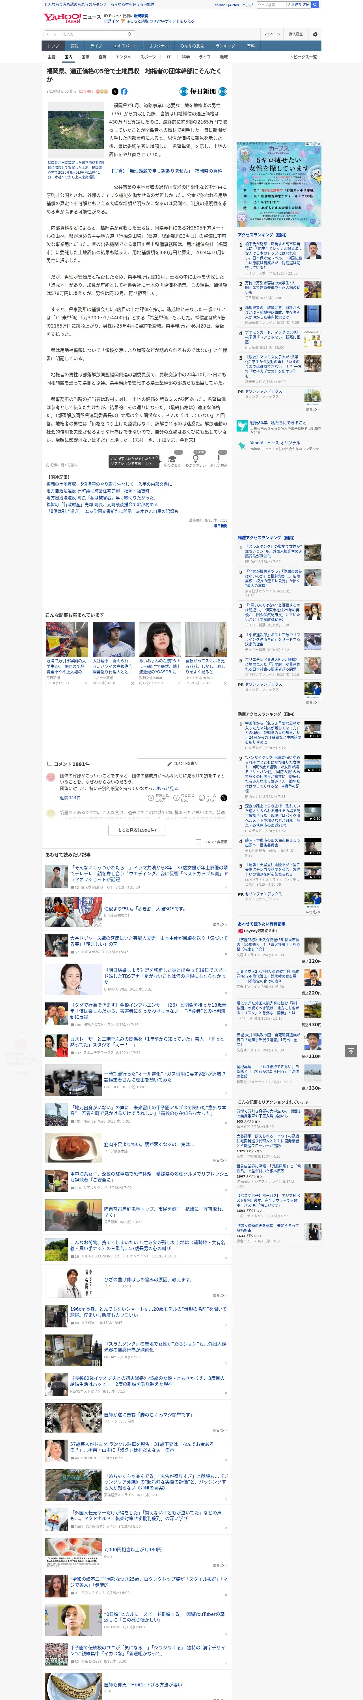Share article on Facebook icon
The width and height of the screenshot is (363, 1700).
click(124, 92)
